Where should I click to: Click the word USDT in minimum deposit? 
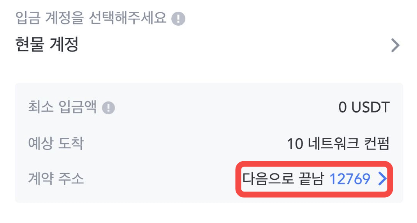pyautogui.click(x=370, y=107)
